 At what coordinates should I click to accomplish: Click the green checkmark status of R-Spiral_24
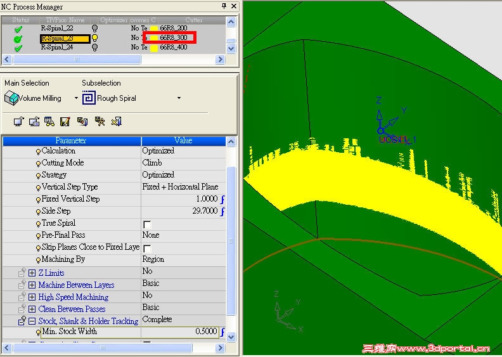pyautogui.click(x=18, y=48)
